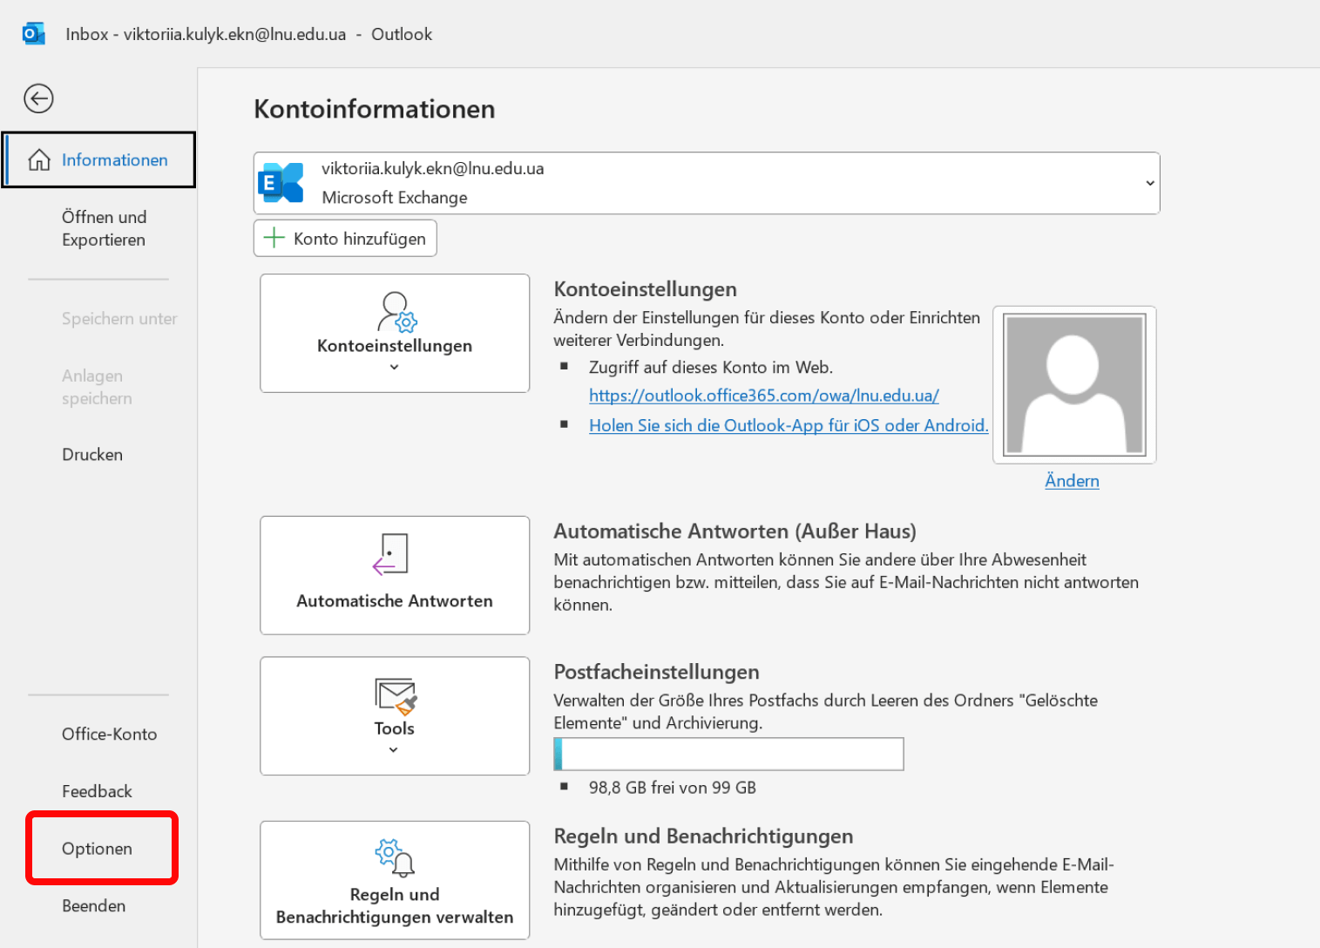Choose Beenden to exit Outlook
The height and width of the screenshot is (948, 1320).
93,906
